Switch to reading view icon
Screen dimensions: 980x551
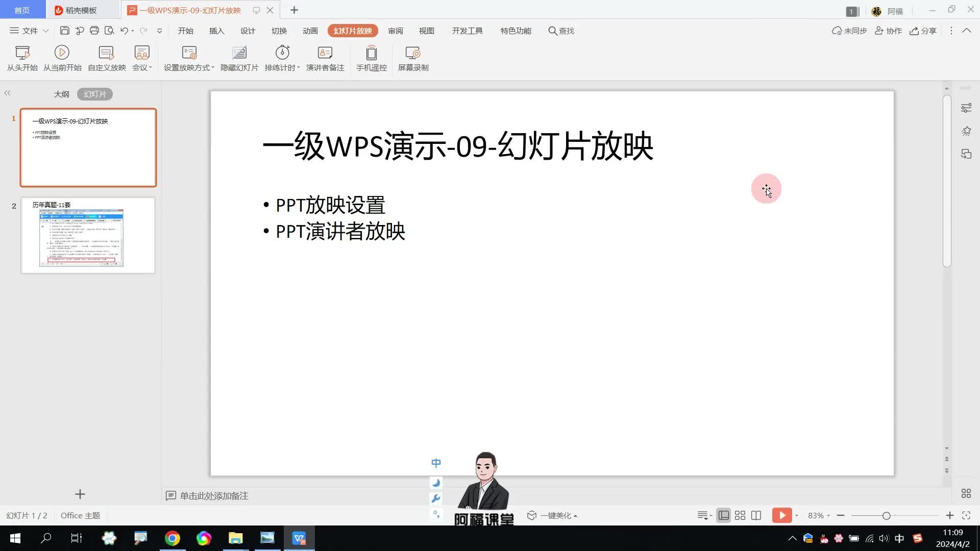pyautogui.click(x=756, y=516)
